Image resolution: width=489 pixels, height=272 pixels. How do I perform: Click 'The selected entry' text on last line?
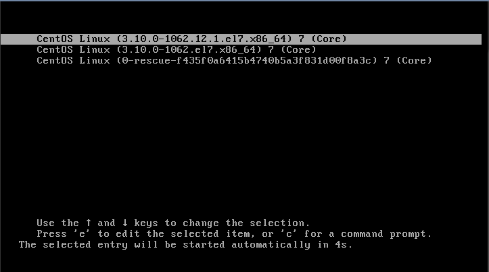point(73,244)
